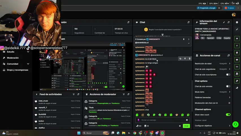
Task: Toggle Chat de solo-emotes switch
Action: coord(228,86)
